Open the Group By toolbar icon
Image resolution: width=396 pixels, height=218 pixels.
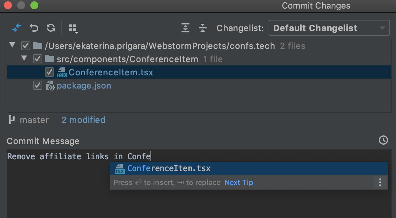coord(73,28)
